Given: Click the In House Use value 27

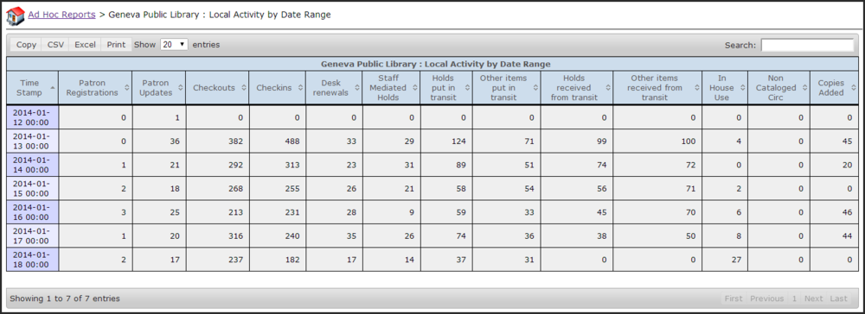Looking at the screenshot, I should pos(736,260).
